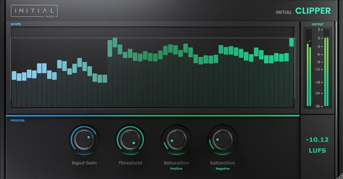Click the PROCESS section label
Image resolution: width=343 pixels, height=179 pixels.
[x=18, y=120]
